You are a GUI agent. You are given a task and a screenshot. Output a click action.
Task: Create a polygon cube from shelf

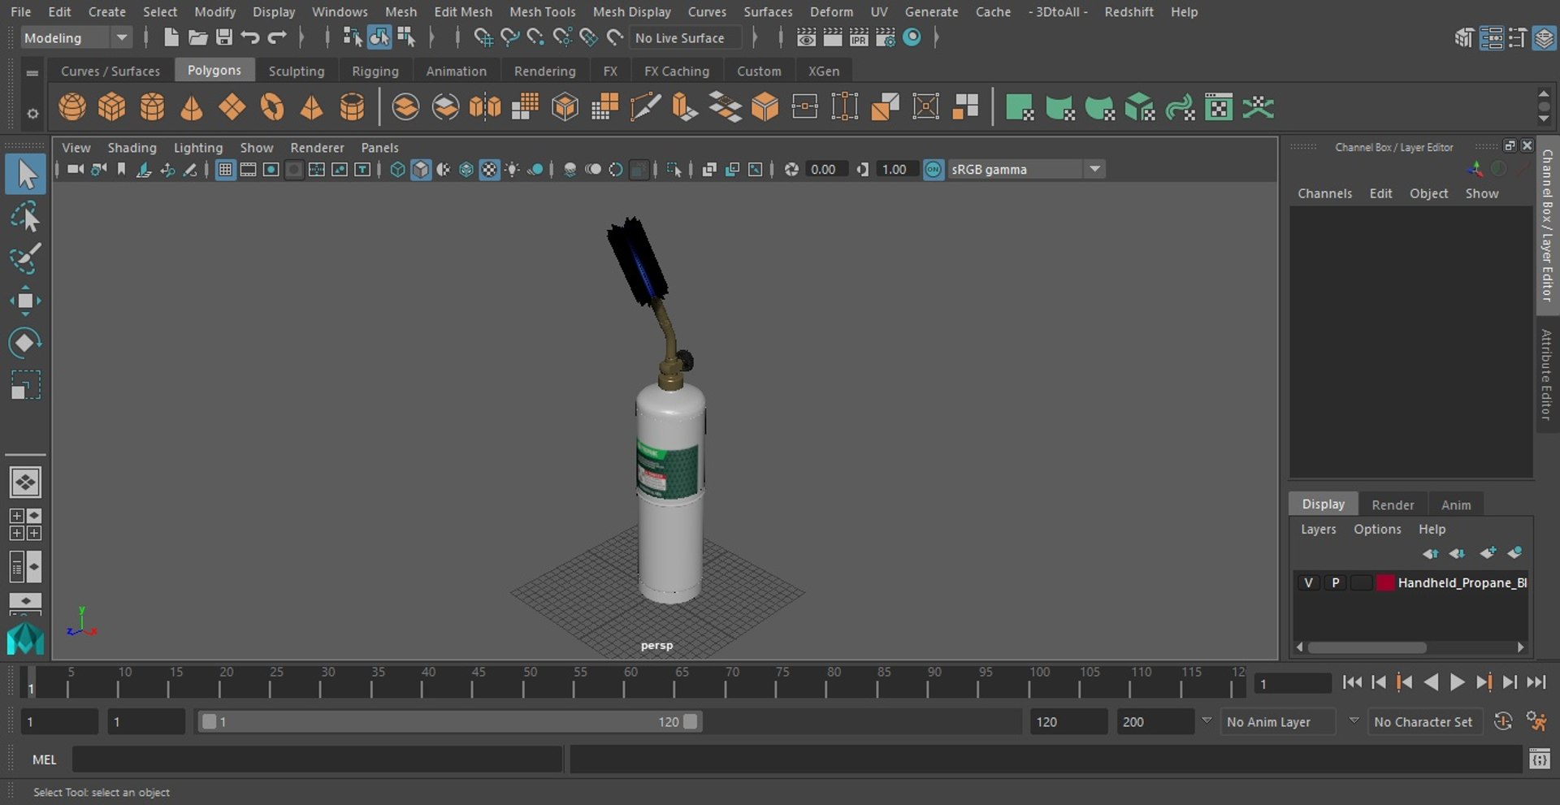(x=112, y=106)
